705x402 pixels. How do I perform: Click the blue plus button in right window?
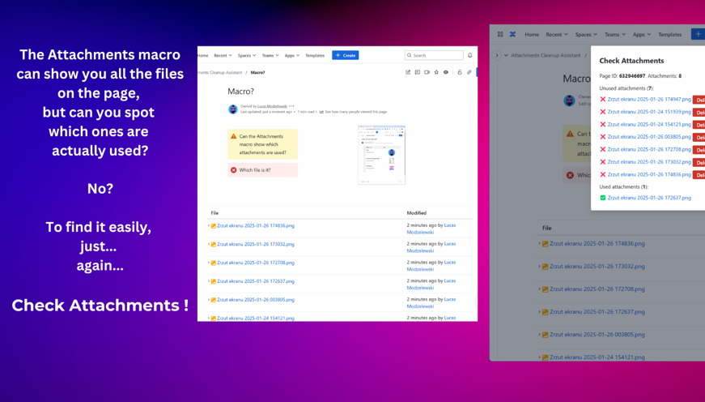pos(698,34)
